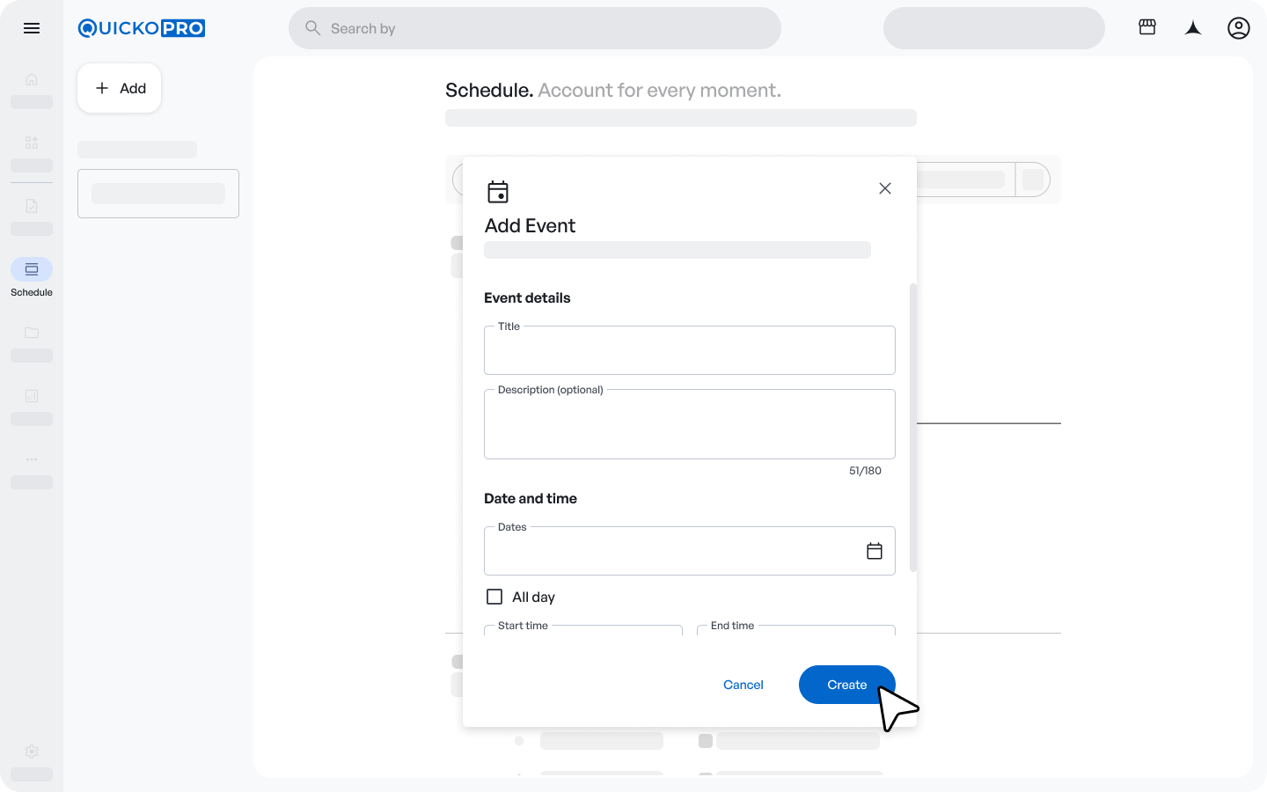Open the hamburger menu
Viewport: 1267px width, 792px height.
pyautogui.click(x=32, y=28)
